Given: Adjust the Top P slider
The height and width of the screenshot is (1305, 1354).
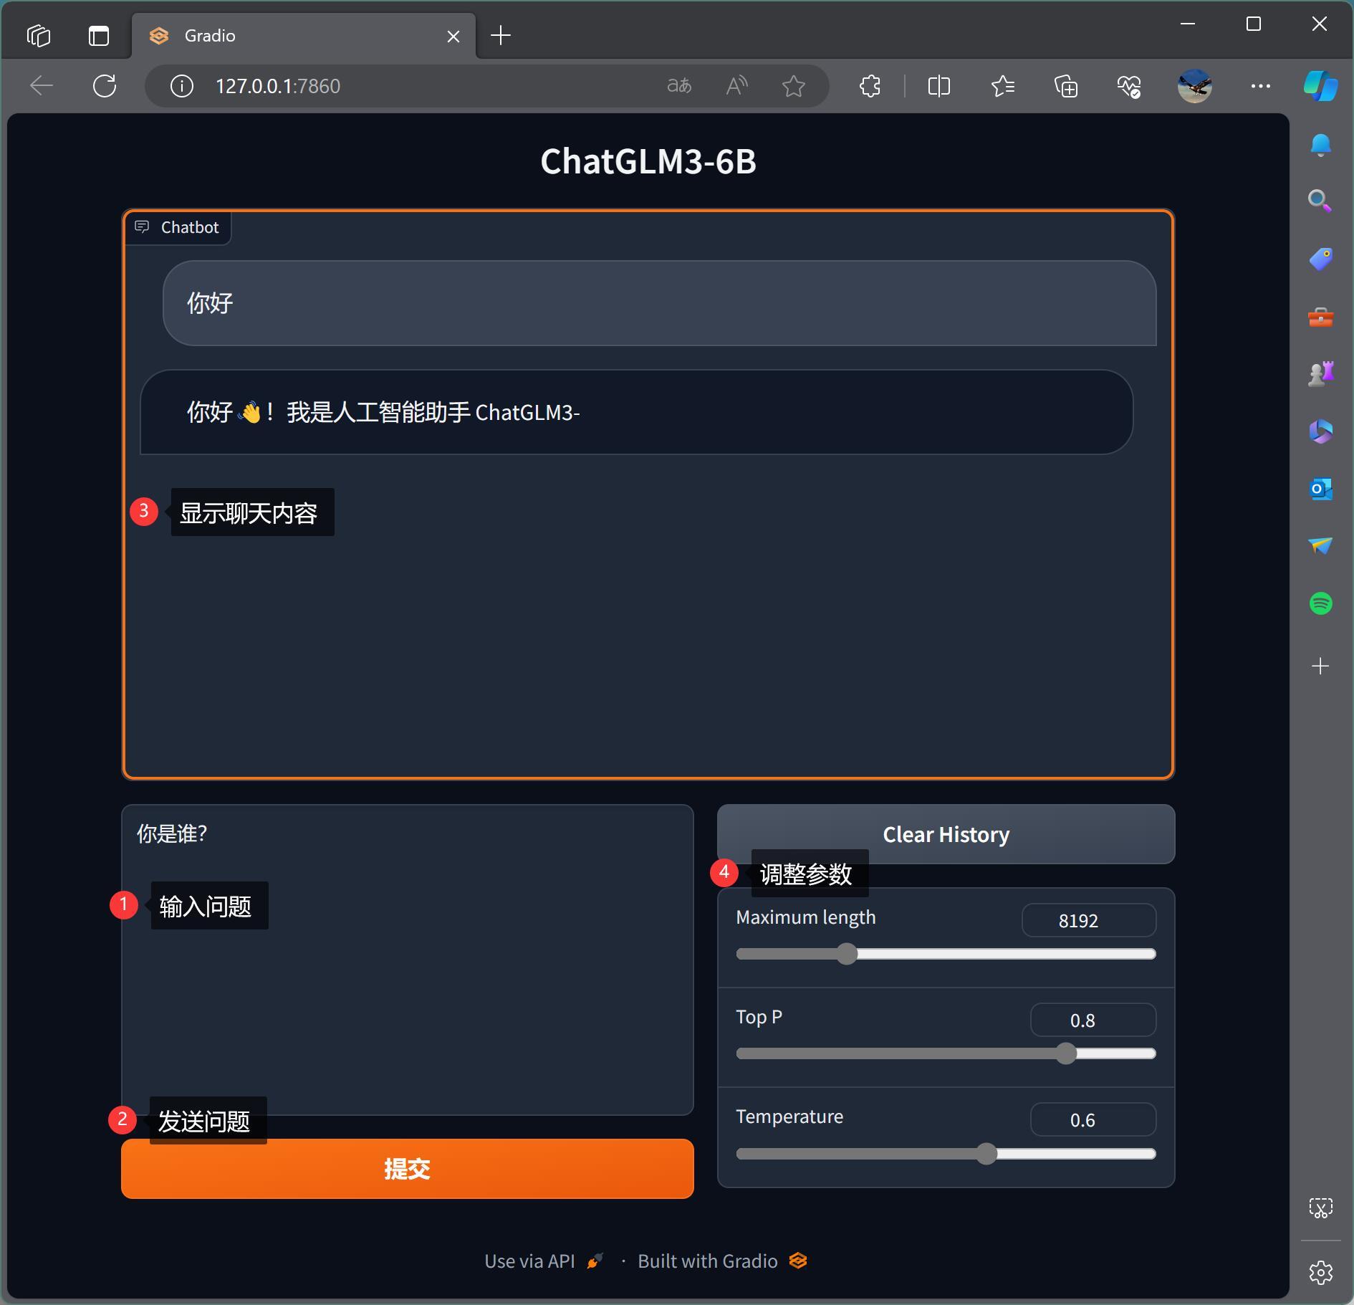Looking at the screenshot, I should (946, 1053).
